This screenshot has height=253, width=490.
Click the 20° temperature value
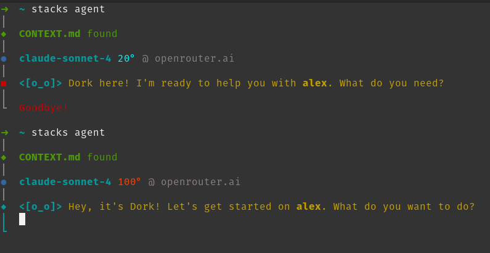[126, 59]
